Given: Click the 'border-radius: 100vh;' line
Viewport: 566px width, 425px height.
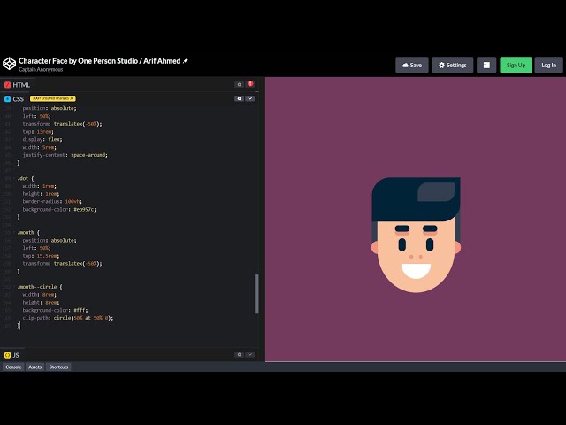Looking at the screenshot, I should (52, 201).
